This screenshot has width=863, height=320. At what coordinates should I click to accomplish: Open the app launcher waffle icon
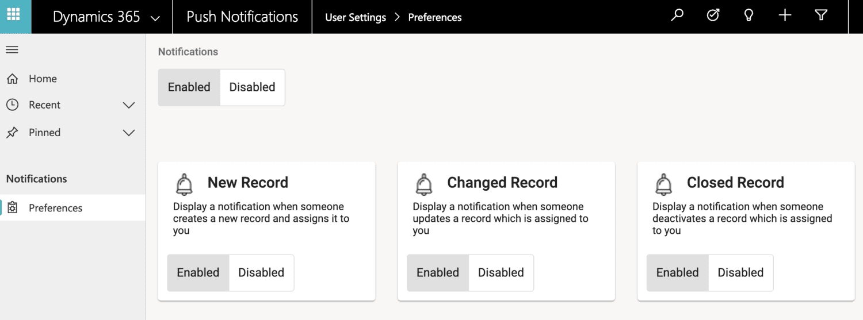13,14
